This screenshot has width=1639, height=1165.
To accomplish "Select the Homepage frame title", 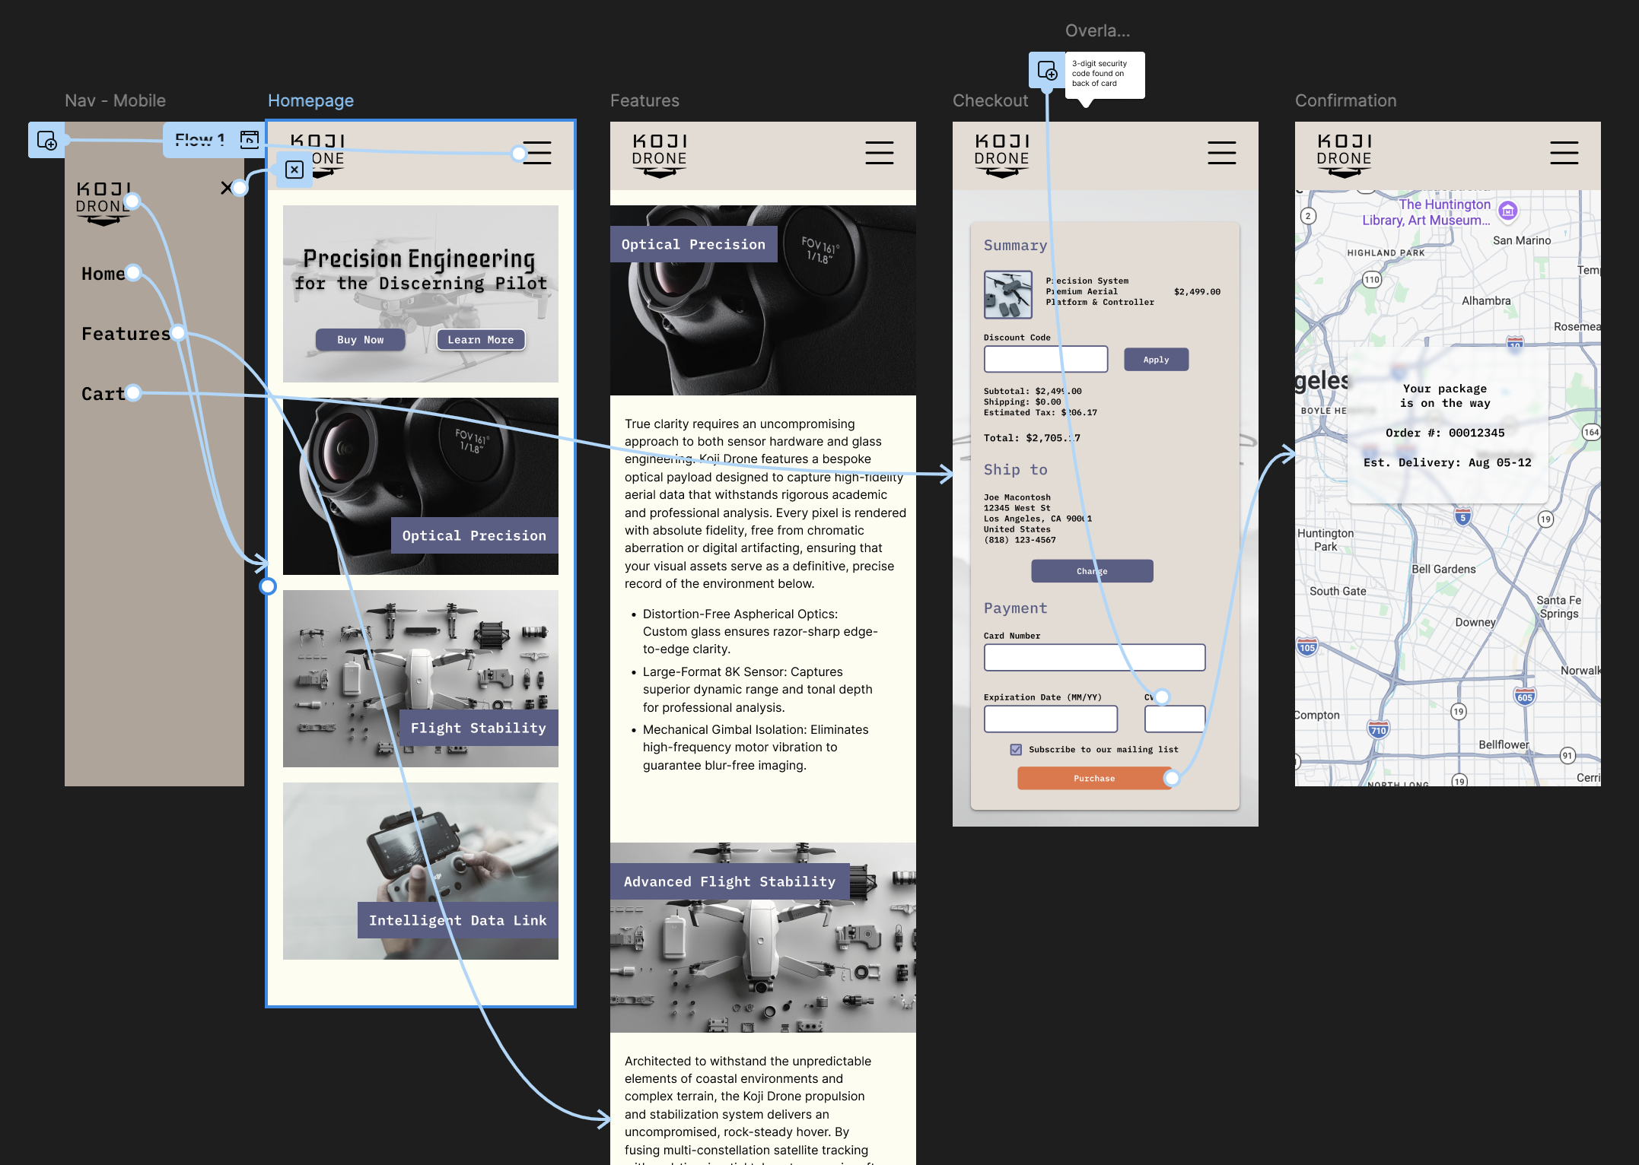I will pyautogui.click(x=310, y=100).
